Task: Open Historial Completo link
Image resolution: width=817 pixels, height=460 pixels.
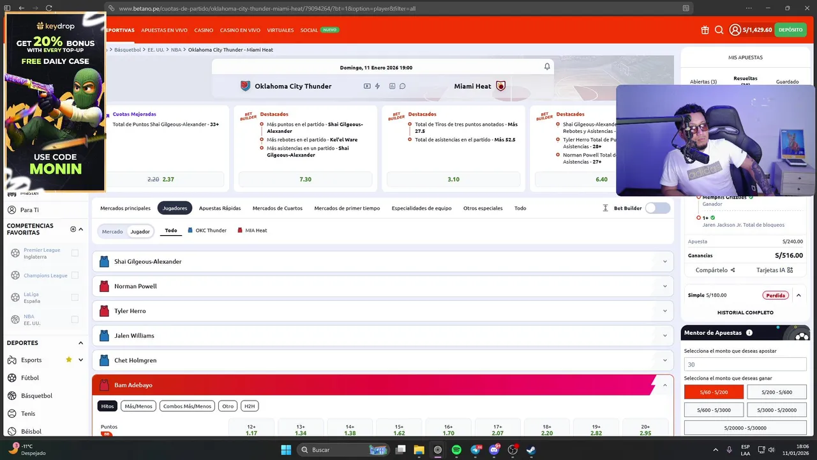Action: (746, 312)
